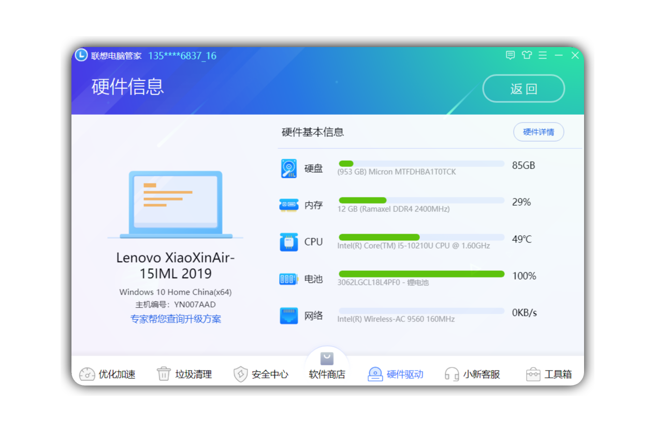Click the Lenovo PC Manager logo icon

[81, 55]
